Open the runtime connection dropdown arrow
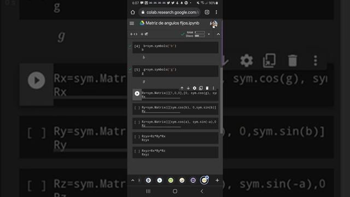The width and height of the screenshot is (350, 197). (209, 34)
